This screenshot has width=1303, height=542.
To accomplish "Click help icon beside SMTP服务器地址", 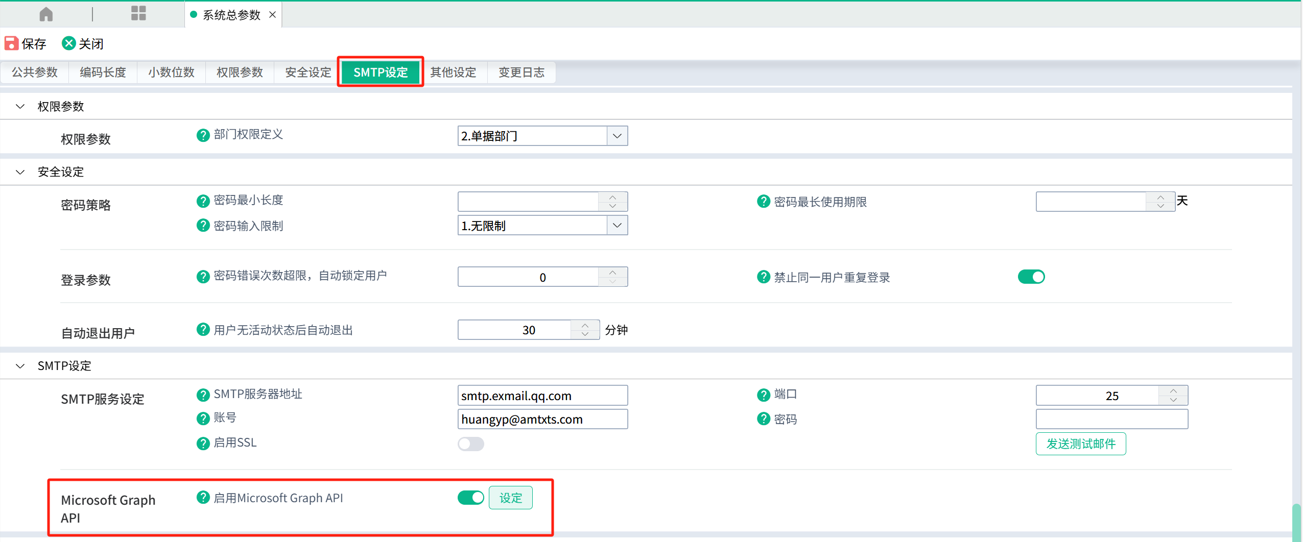I will click(203, 395).
